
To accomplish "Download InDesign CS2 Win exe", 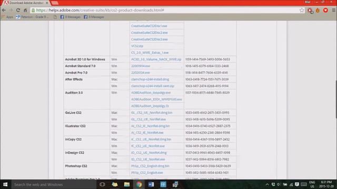I will pyautogui.click(x=148, y=159).
